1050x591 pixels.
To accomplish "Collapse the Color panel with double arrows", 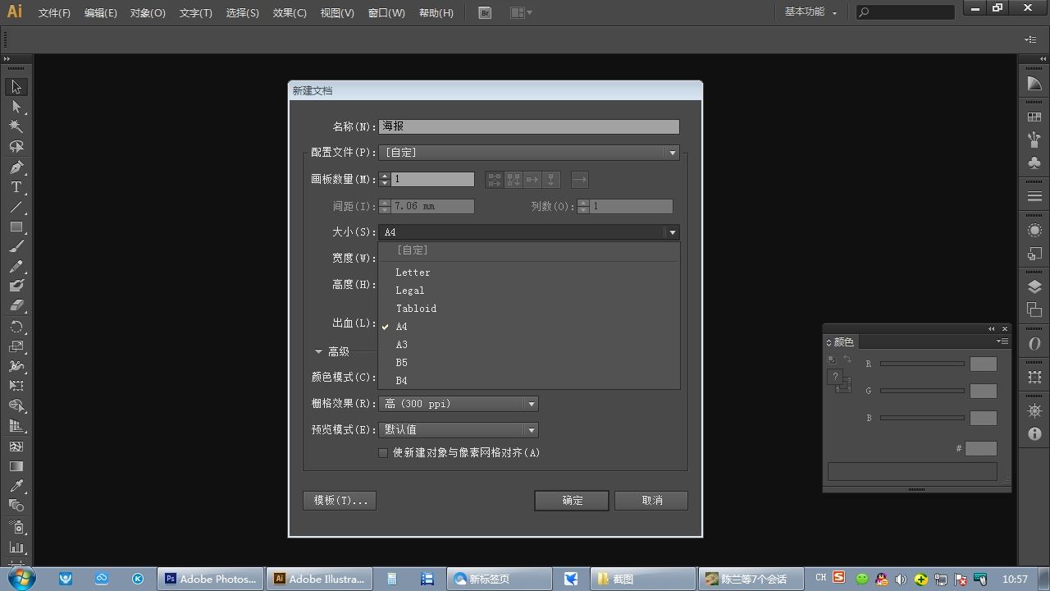I will coord(991,328).
